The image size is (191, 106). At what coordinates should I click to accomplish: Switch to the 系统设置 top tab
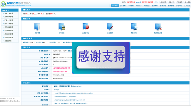pyautogui.click(x=187, y=6)
